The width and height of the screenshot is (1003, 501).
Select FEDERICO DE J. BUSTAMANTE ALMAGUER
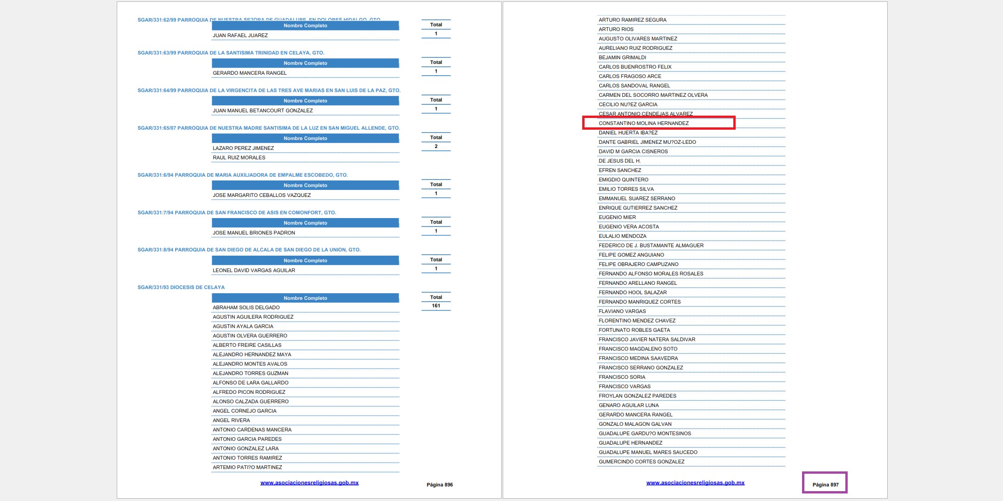[x=651, y=245]
